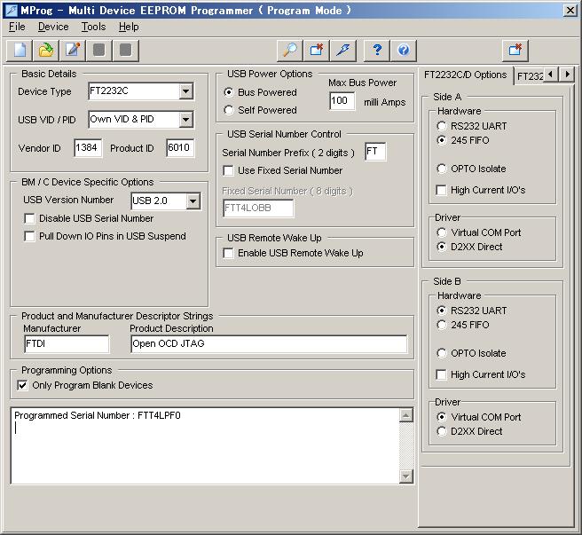582x535 pixels.
Task: Click the New blank document toolbar icon
Action: tap(20, 50)
